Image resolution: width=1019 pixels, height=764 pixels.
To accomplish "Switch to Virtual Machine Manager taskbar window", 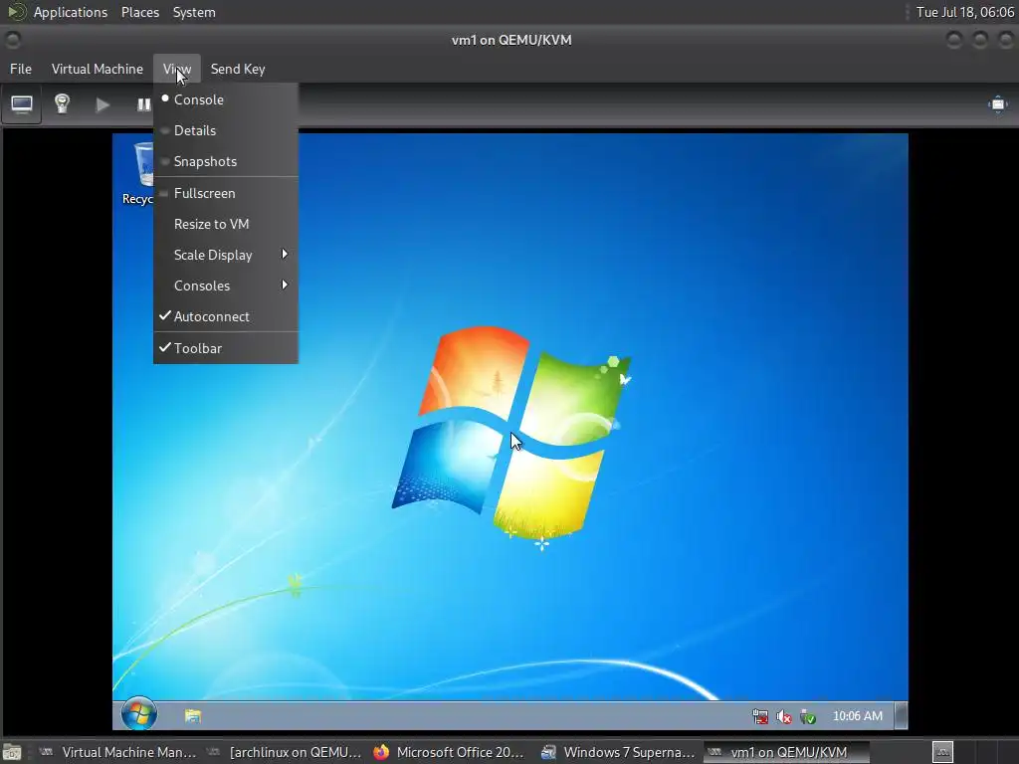I will click(x=117, y=752).
